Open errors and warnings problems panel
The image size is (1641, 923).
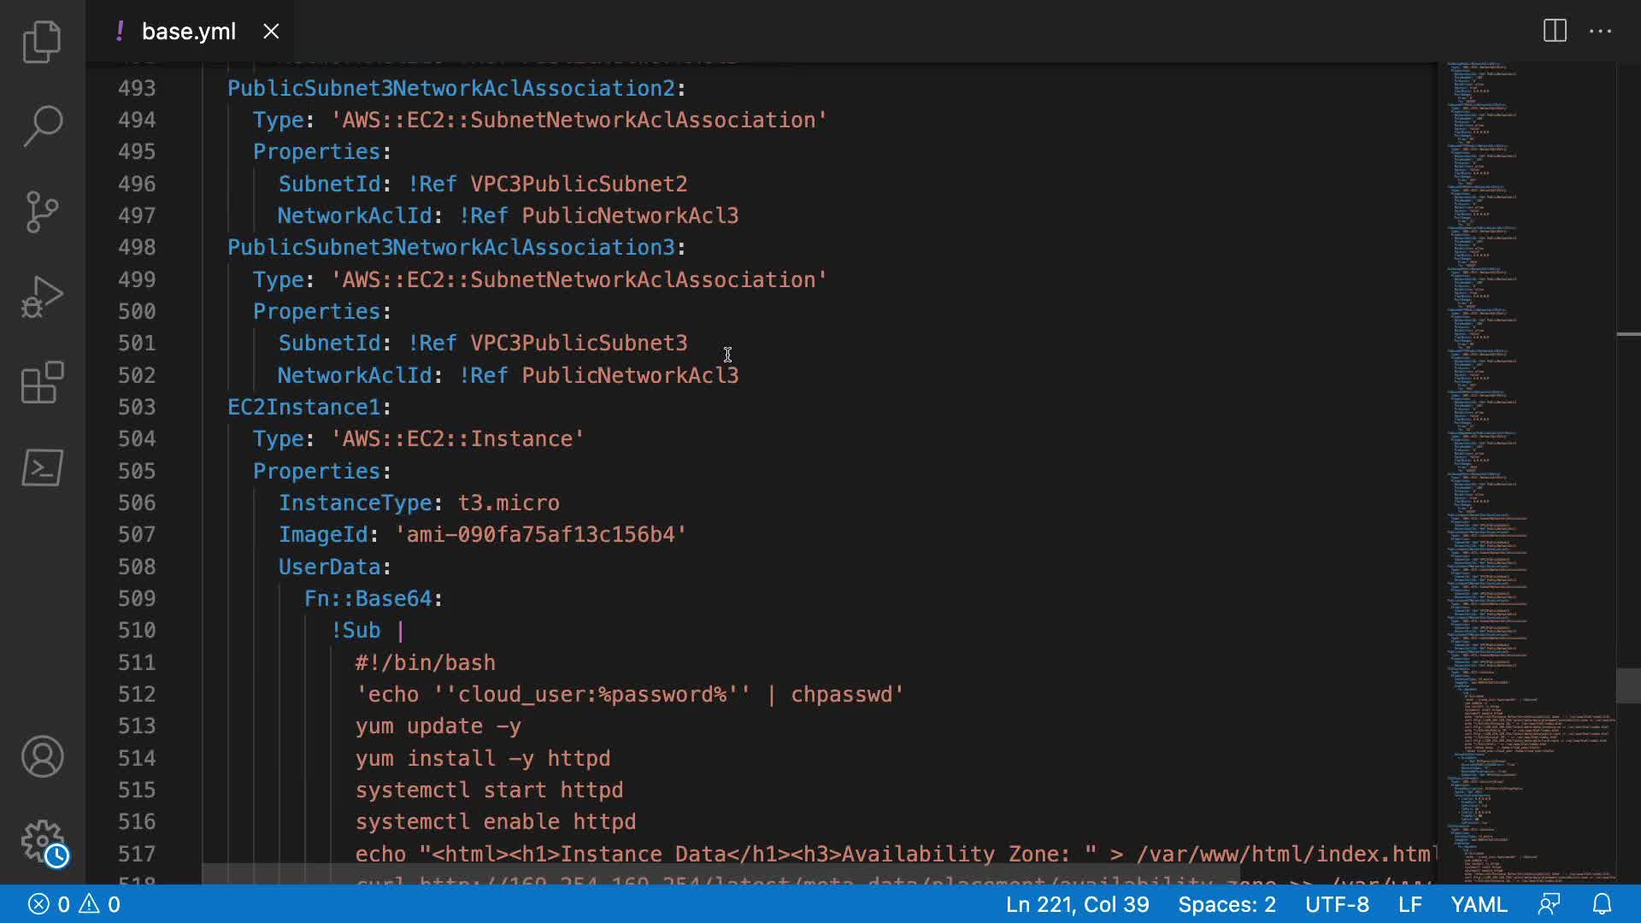pos(74,904)
